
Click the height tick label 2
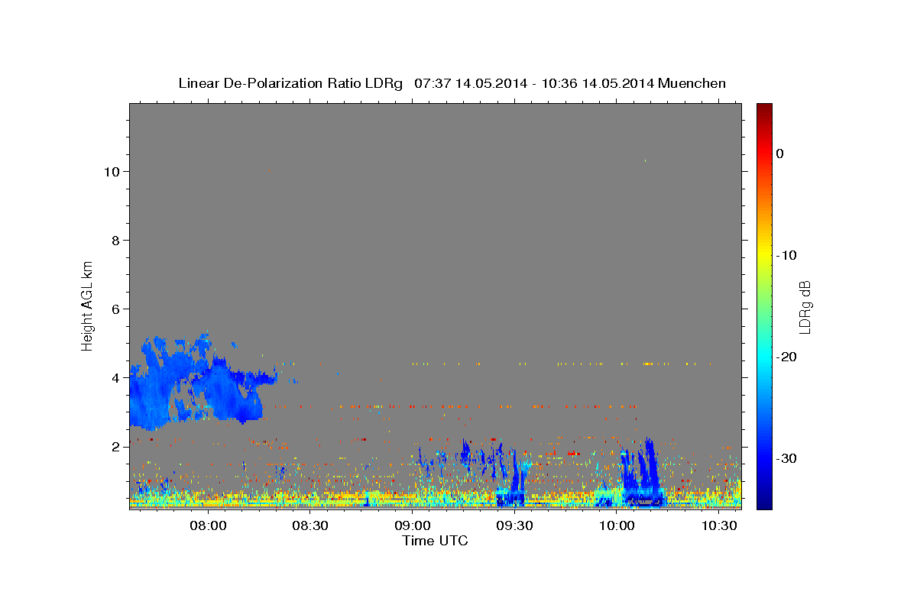coord(116,447)
